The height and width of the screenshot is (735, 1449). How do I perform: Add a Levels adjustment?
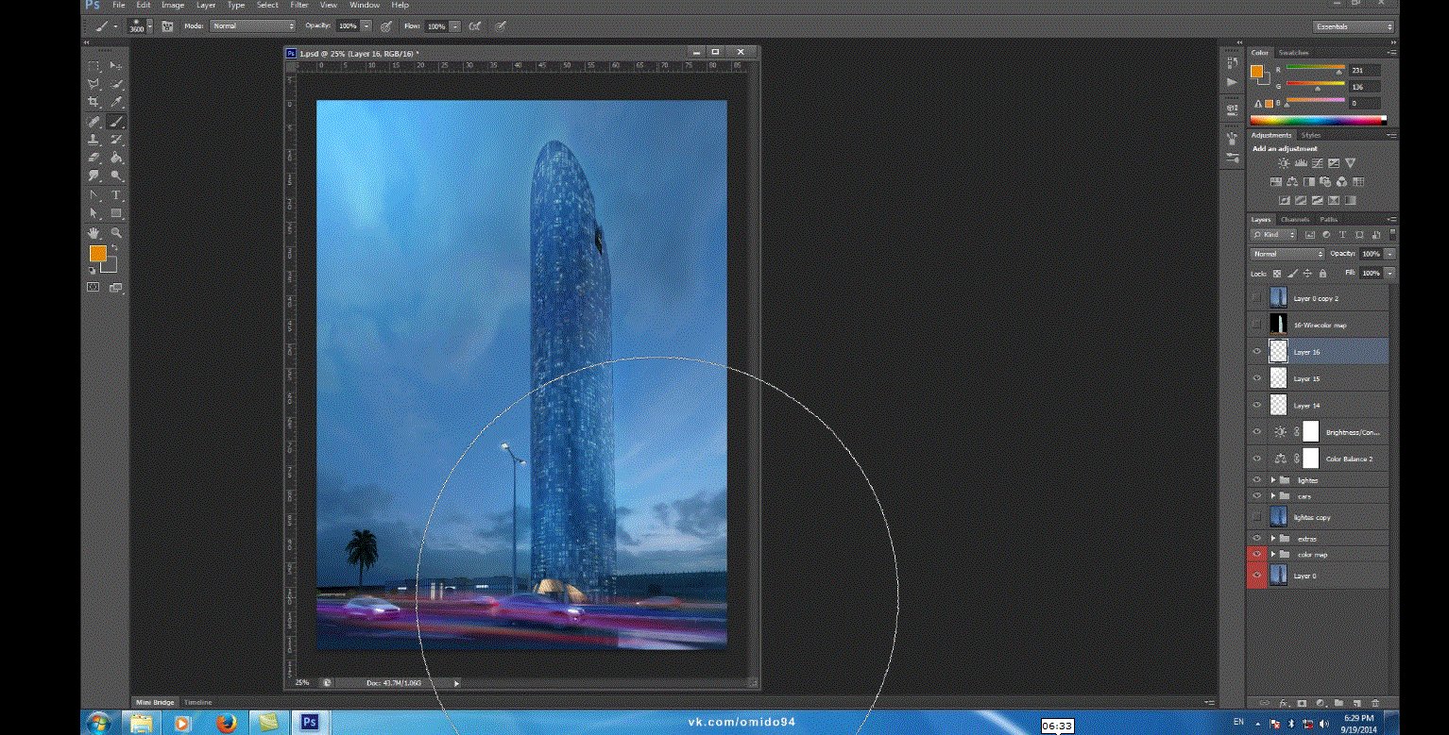[x=1301, y=163]
